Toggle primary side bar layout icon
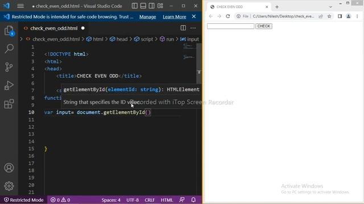The height and width of the screenshot is (204, 364). pos(135,6)
